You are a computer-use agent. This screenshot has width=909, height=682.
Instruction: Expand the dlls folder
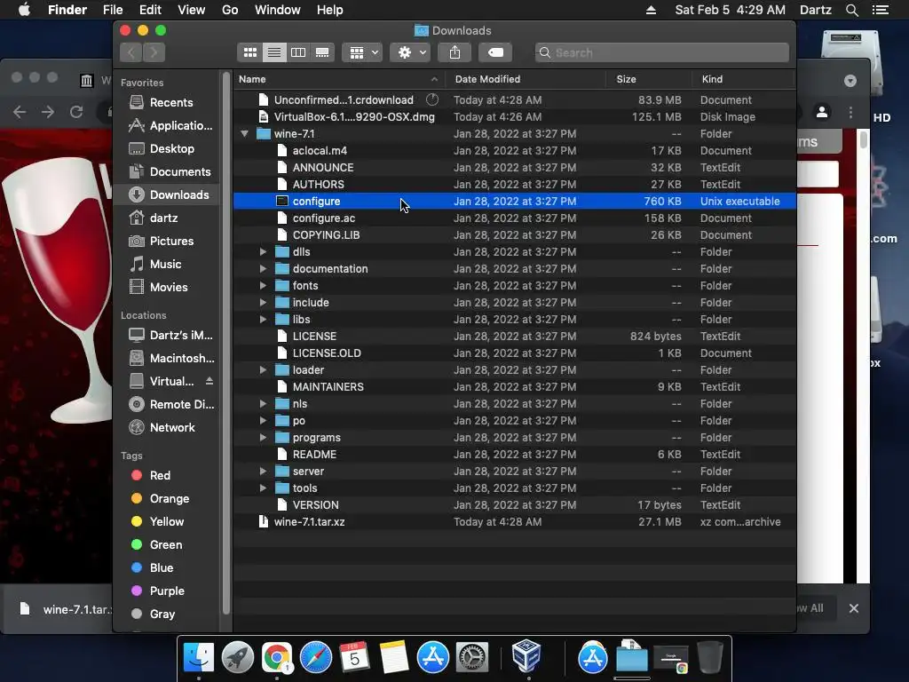tap(263, 252)
